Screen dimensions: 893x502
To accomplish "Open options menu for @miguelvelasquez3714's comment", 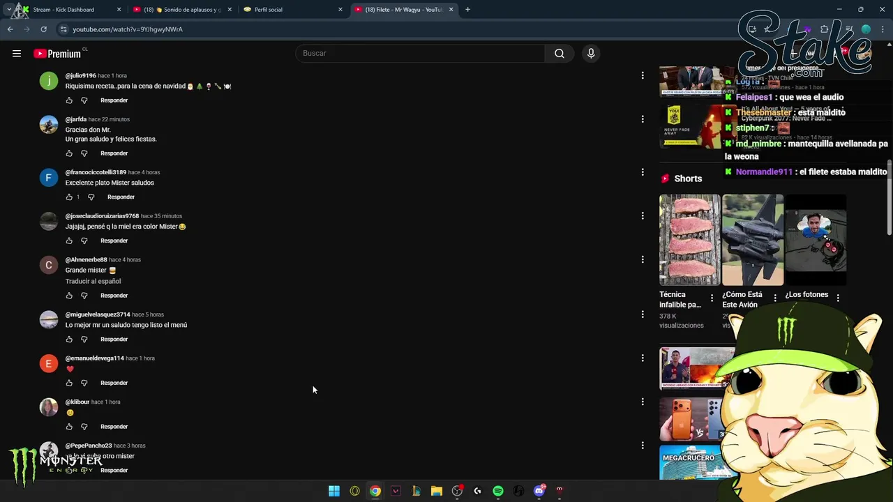I will coord(643,314).
